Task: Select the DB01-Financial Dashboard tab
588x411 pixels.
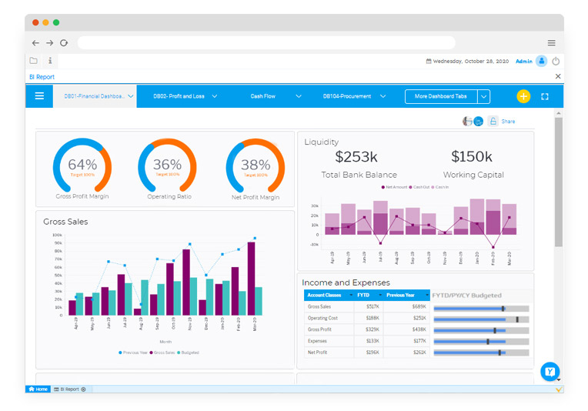Action: (94, 96)
